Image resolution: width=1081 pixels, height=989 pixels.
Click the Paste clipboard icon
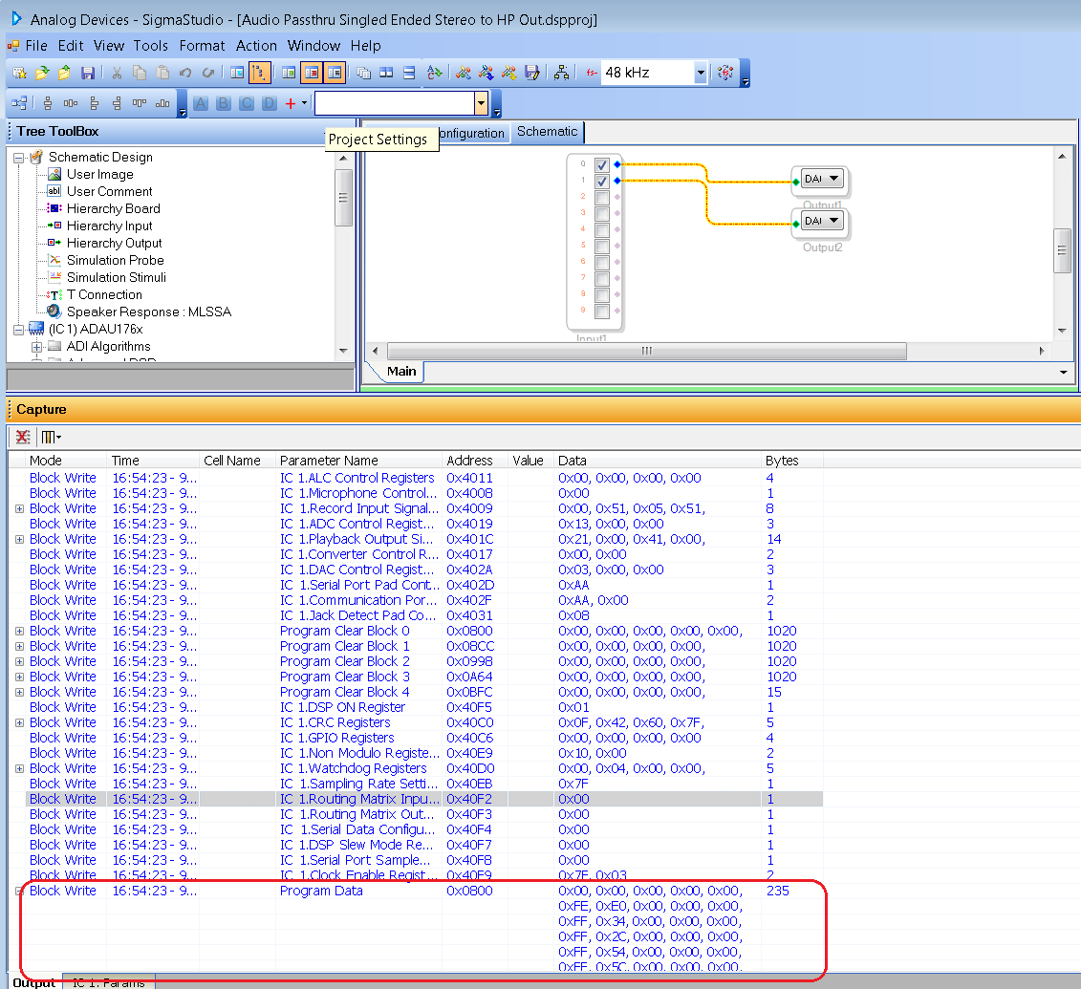click(x=162, y=73)
